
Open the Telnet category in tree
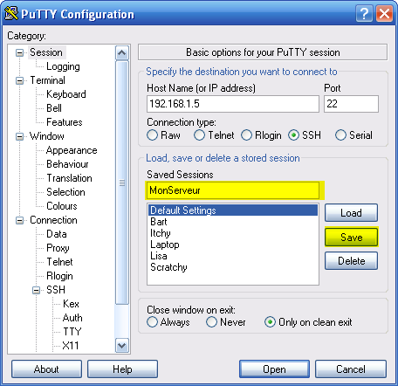[59, 262]
